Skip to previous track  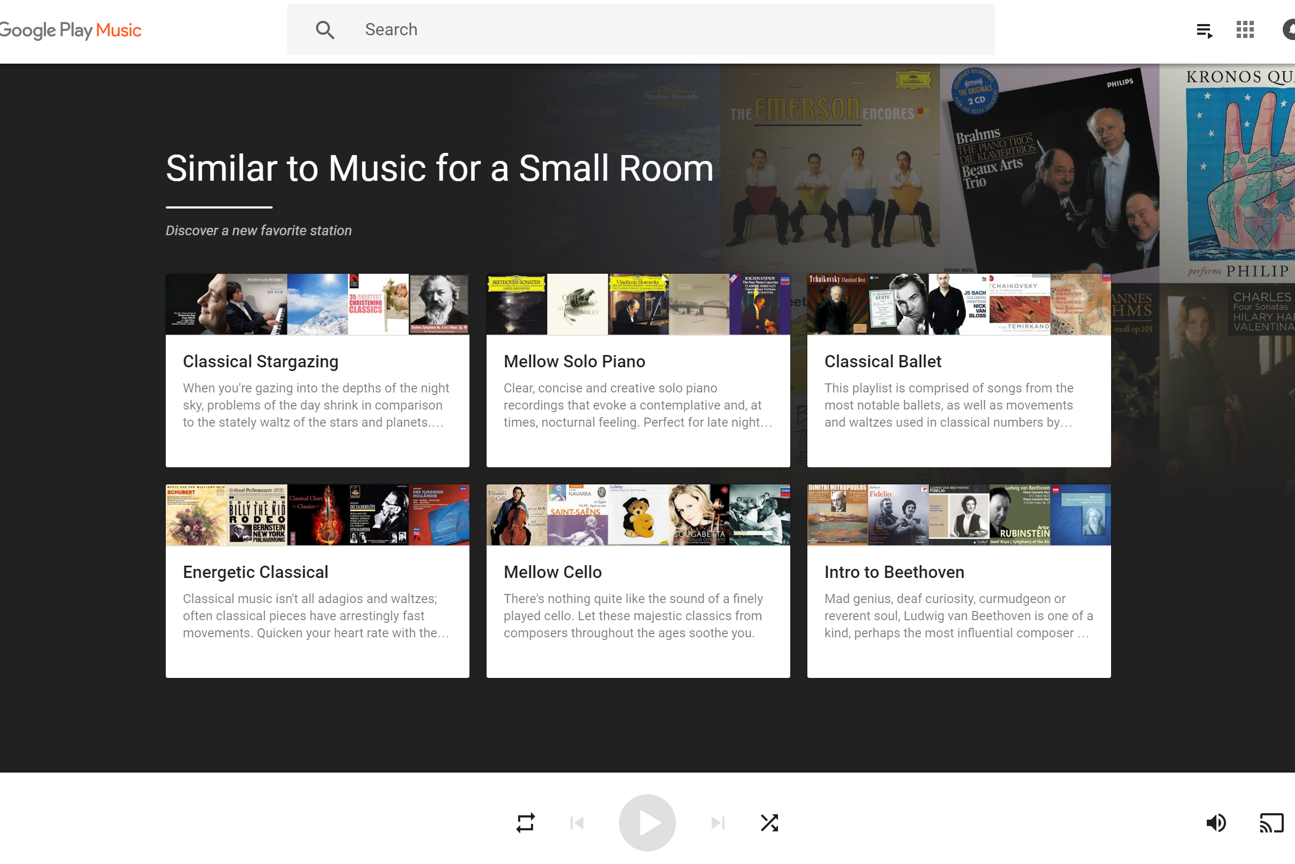[577, 823]
